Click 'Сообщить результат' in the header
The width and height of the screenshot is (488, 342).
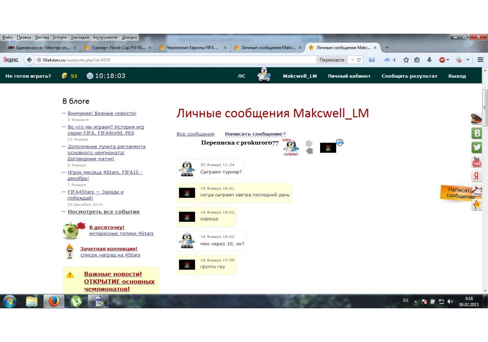(x=409, y=76)
